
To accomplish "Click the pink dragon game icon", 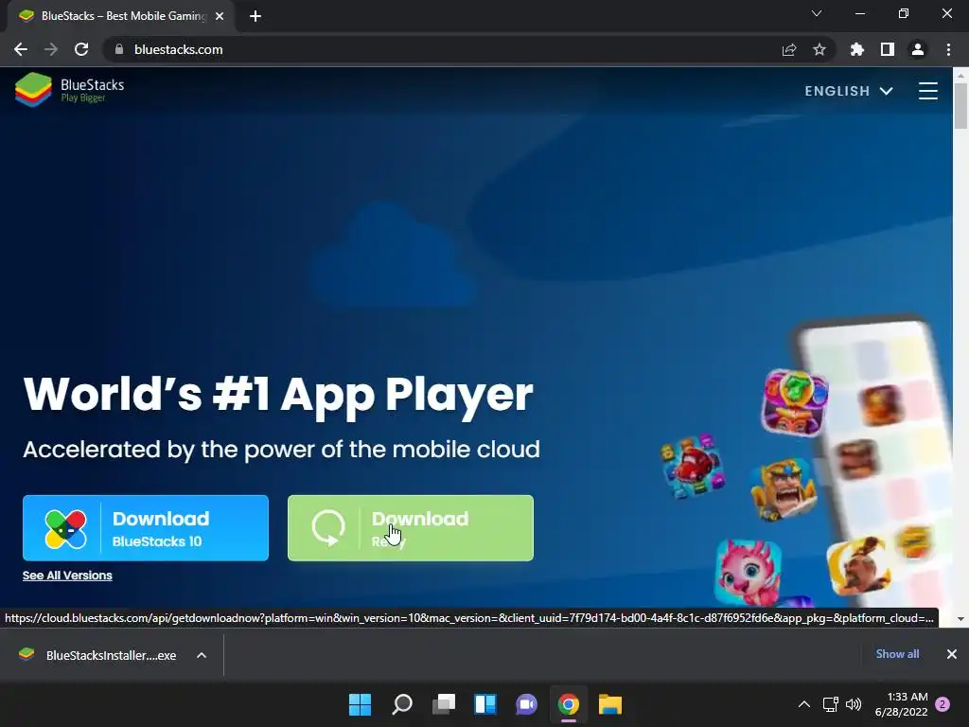I will [x=749, y=573].
